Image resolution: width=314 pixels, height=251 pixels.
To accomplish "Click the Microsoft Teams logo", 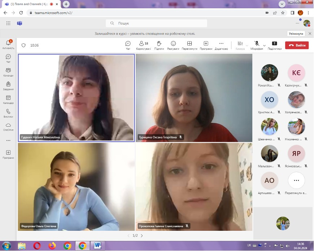I will [19, 23].
